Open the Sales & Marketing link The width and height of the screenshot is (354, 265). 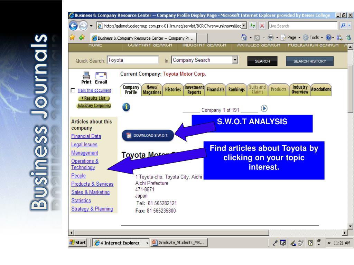(90, 192)
